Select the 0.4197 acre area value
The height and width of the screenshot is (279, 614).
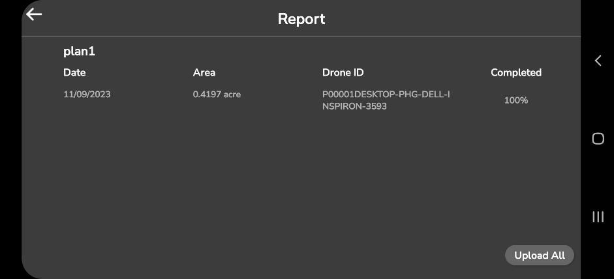pos(217,95)
